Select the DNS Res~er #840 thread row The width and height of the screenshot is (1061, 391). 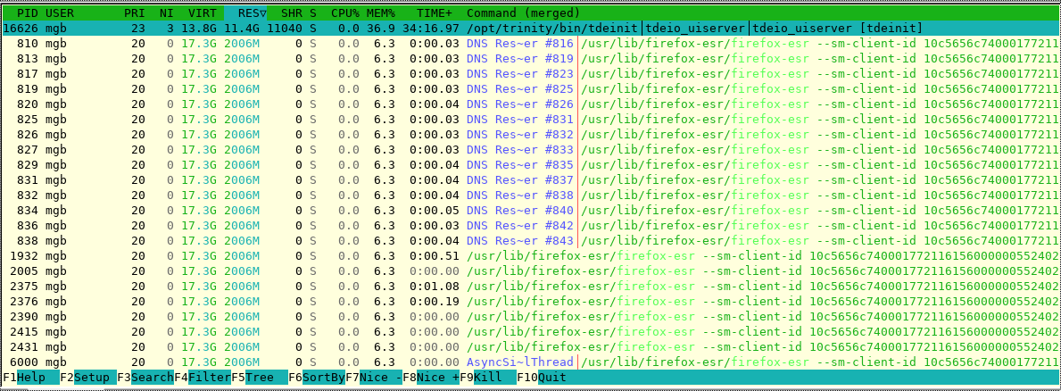click(530, 212)
